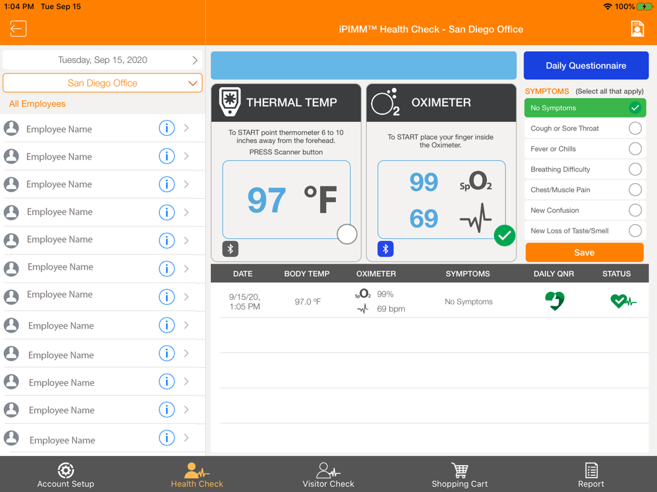Tap the battery indicator in status bar
This screenshot has width=657, height=492.
[644, 7]
